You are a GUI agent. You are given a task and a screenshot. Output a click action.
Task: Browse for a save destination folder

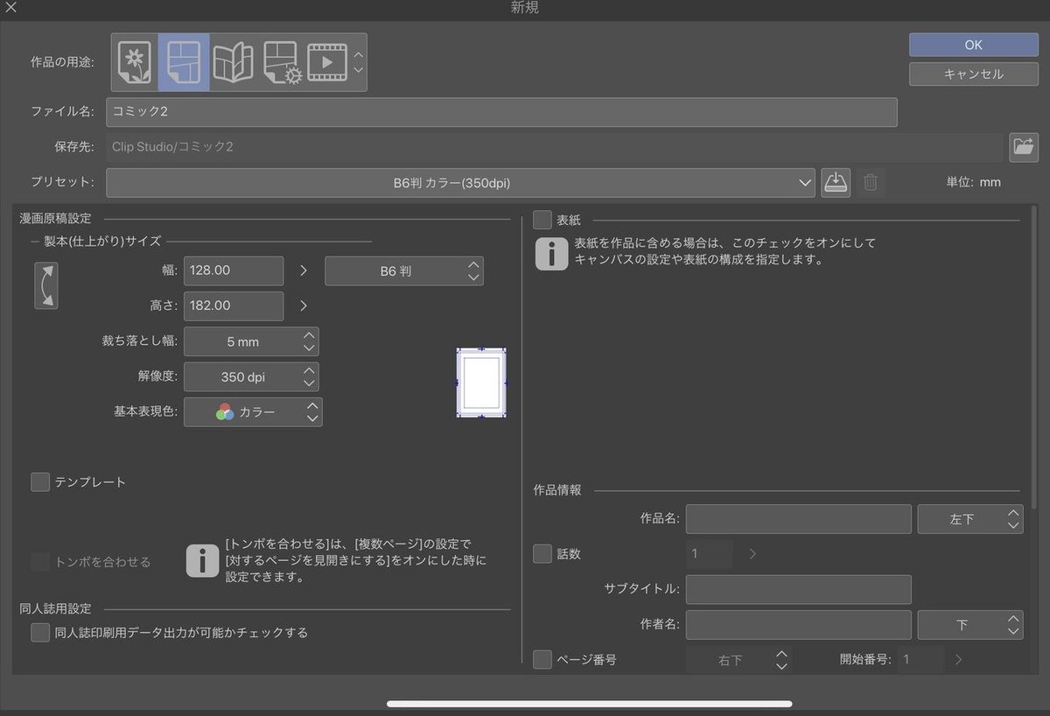[1024, 147]
